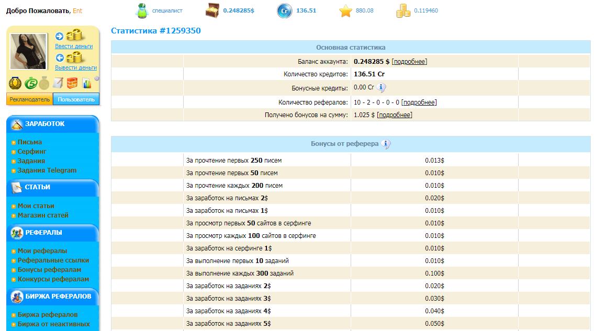Click the Основная статистика table header
594x331 pixels.
(x=351, y=48)
